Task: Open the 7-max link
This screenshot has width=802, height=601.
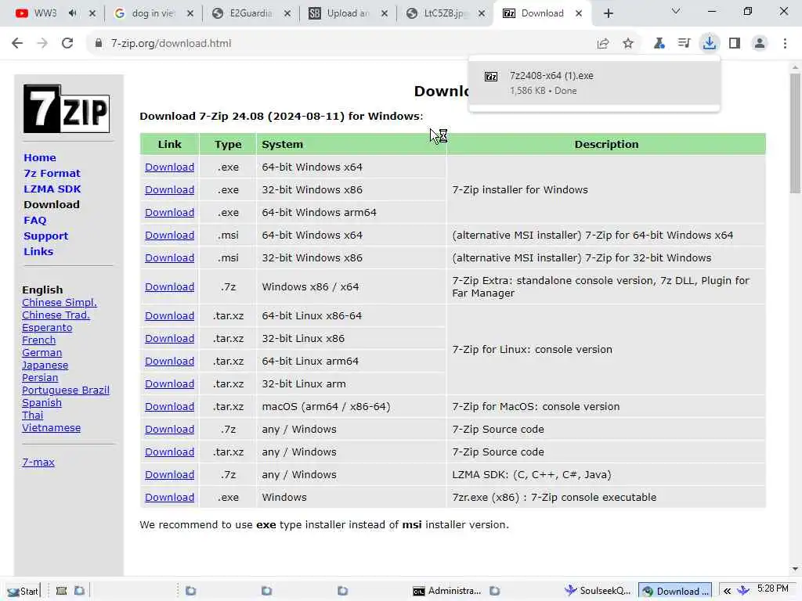Action: pyautogui.click(x=38, y=462)
